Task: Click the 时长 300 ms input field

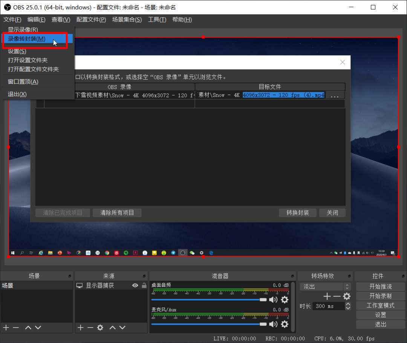Action: 329,306
